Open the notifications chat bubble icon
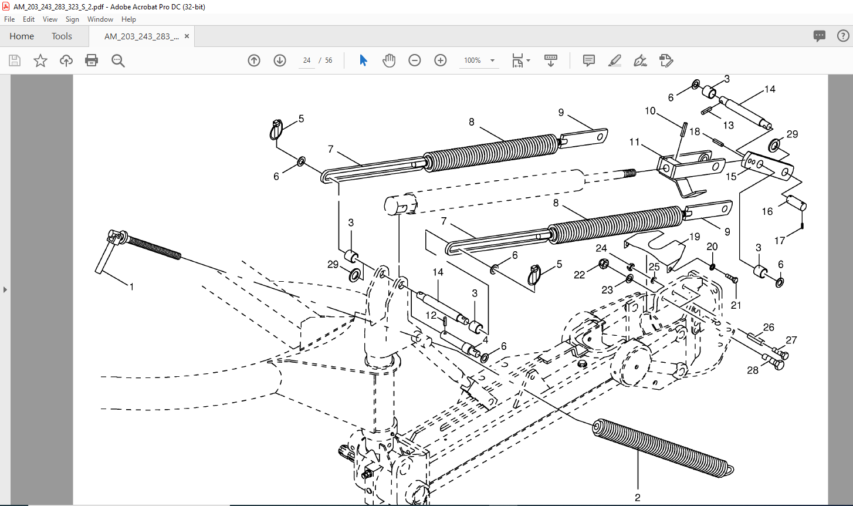The width and height of the screenshot is (853, 506). [820, 36]
